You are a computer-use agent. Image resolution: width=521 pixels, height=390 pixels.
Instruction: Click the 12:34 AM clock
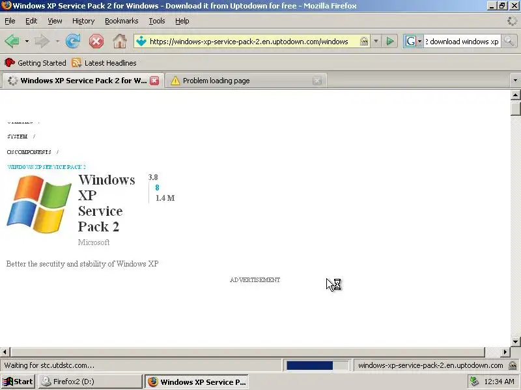pos(499,382)
